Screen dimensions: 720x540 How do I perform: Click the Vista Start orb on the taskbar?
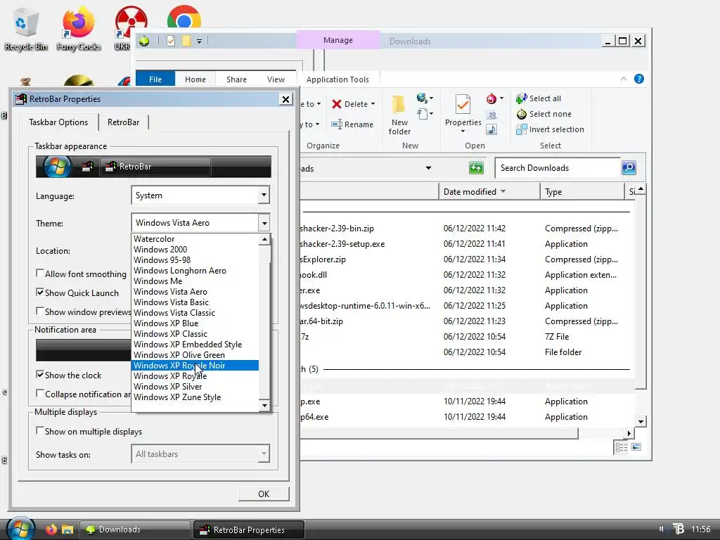coord(20,529)
